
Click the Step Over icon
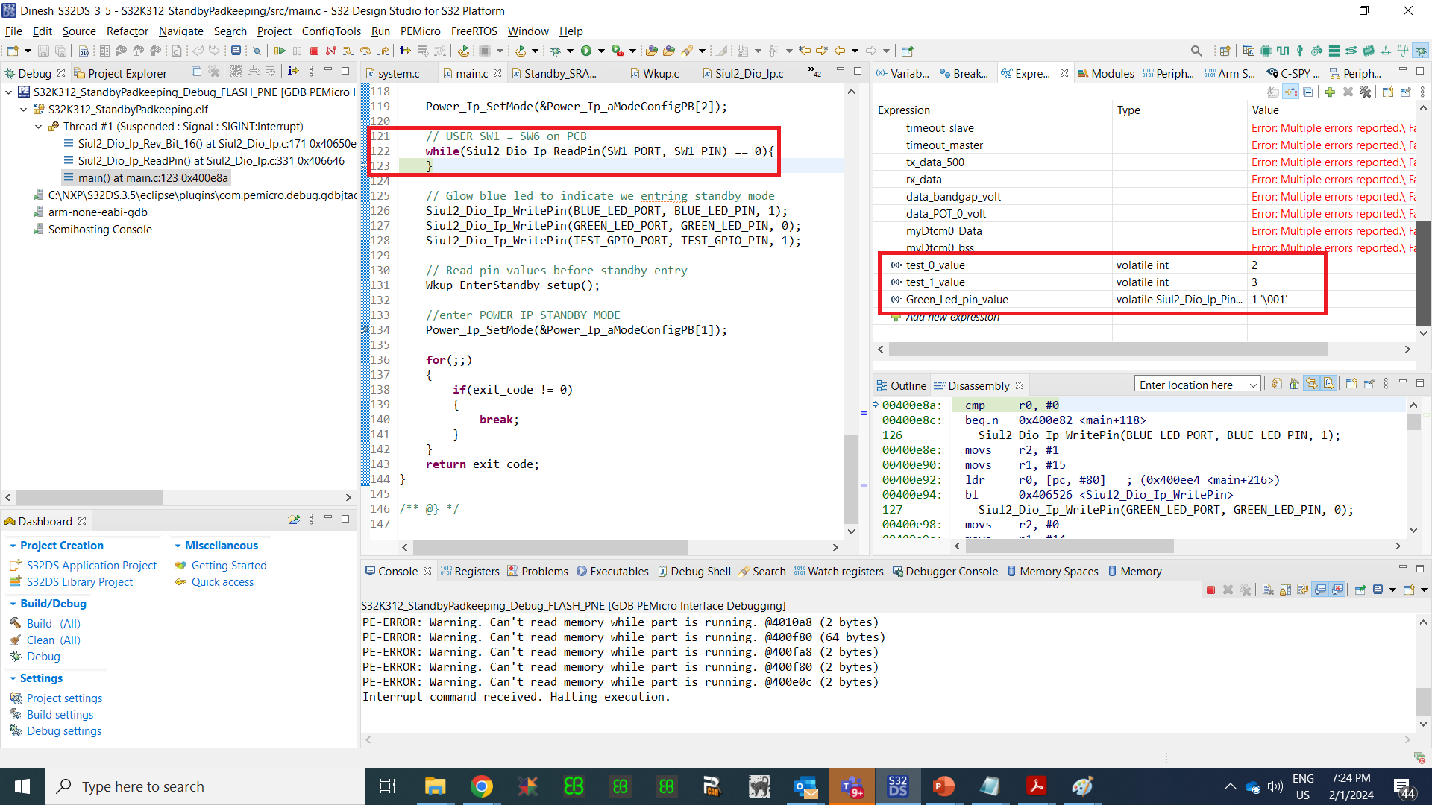[365, 51]
